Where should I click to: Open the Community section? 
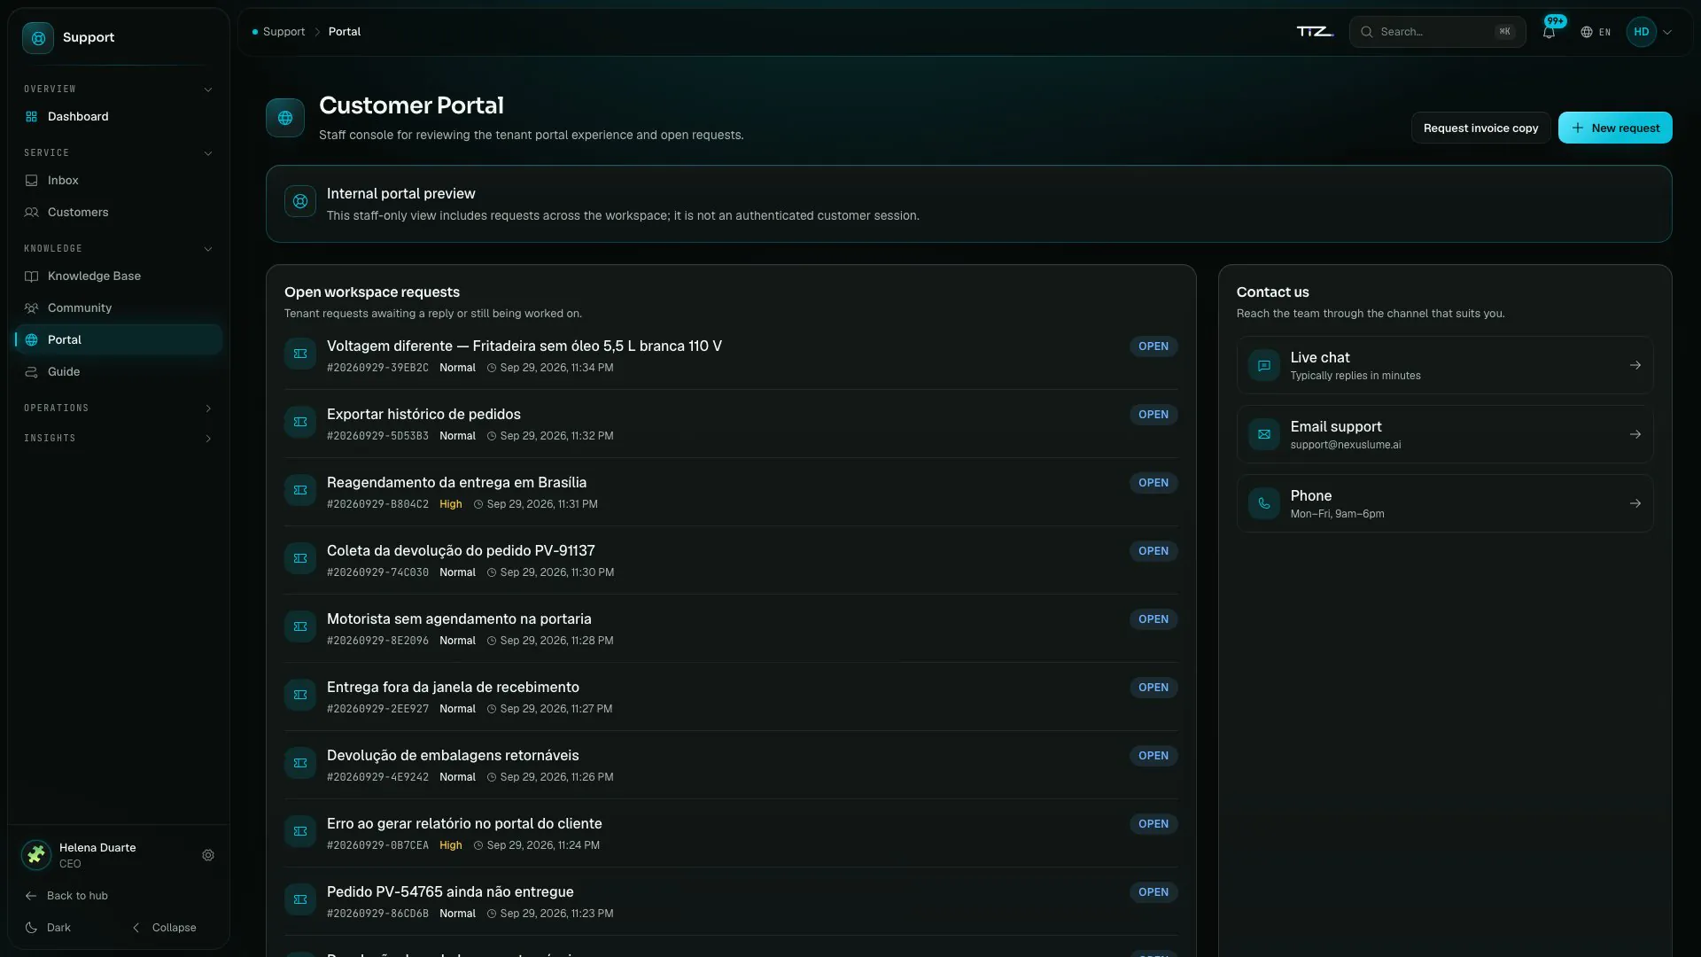point(118,307)
